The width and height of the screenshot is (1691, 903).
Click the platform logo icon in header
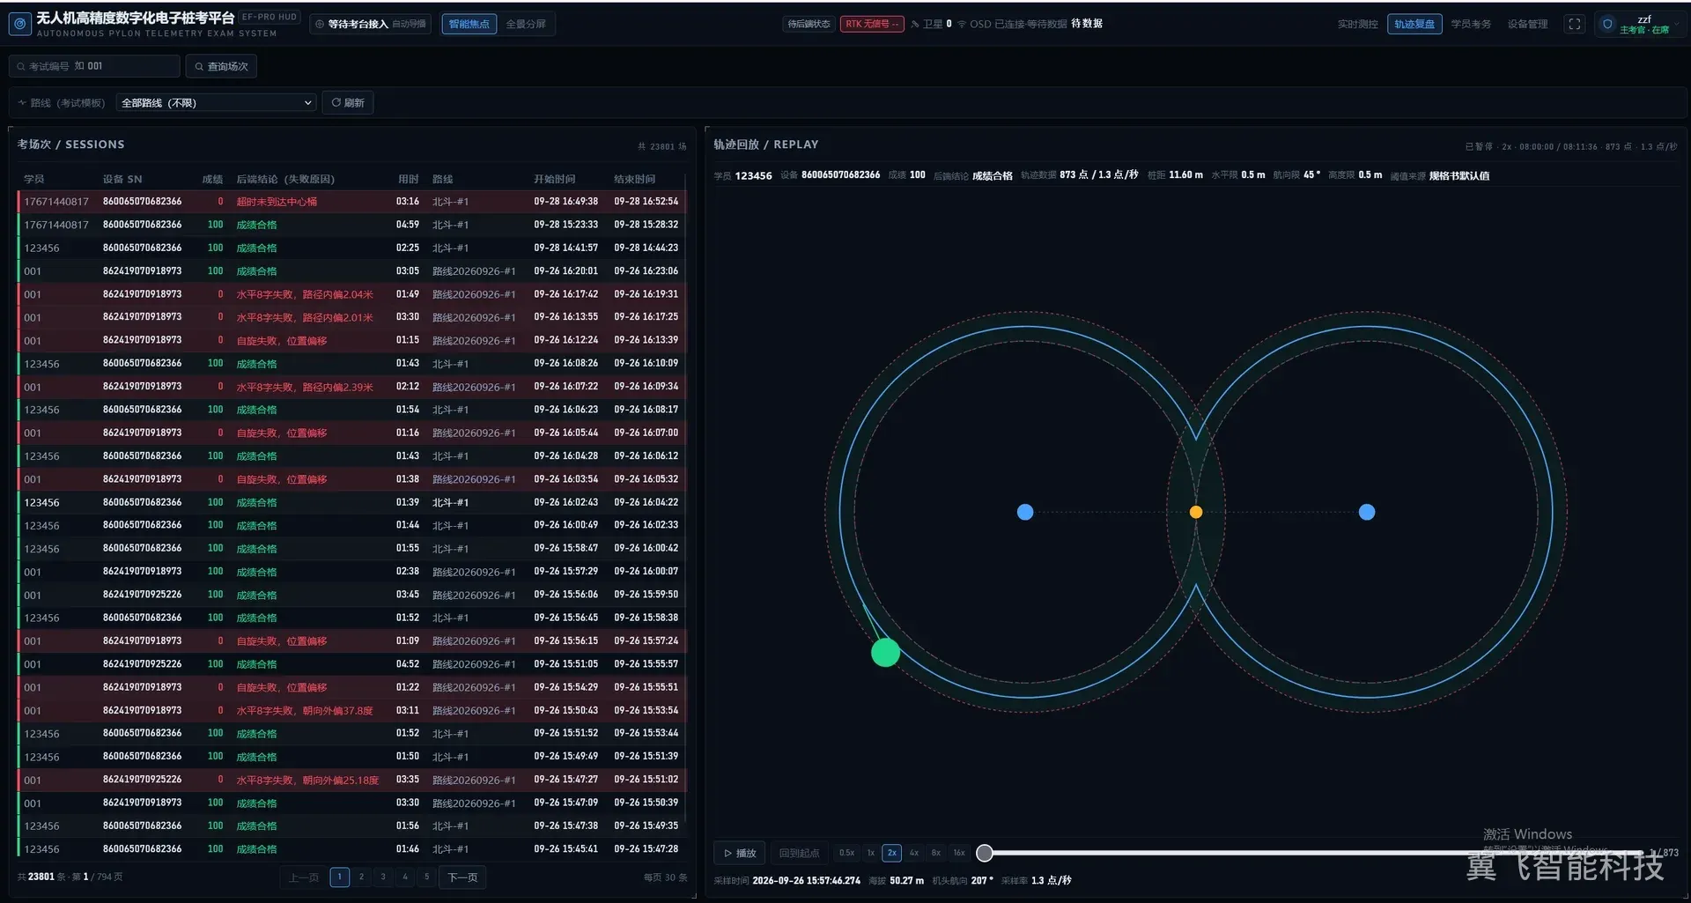(20, 24)
